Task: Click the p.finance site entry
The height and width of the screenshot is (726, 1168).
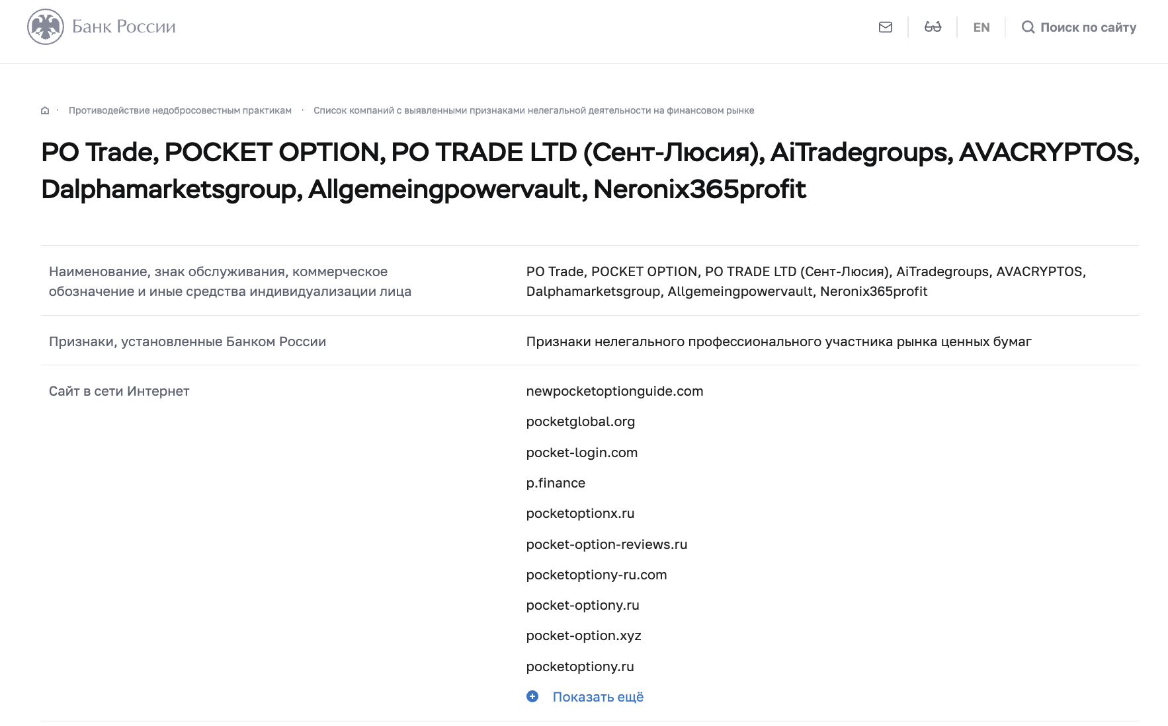Action: (x=556, y=483)
